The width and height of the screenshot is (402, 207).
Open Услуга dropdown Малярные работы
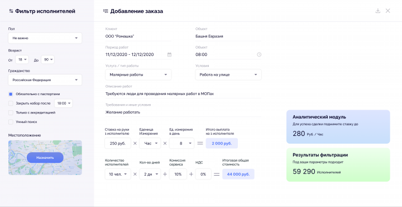pyautogui.click(x=138, y=75)
